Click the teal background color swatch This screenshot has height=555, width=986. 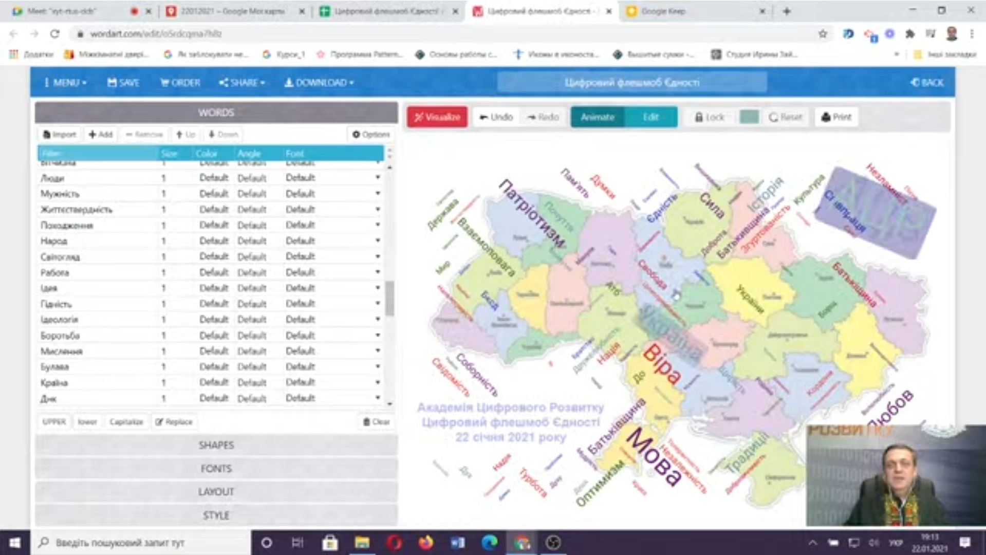[x=749, y=117]
